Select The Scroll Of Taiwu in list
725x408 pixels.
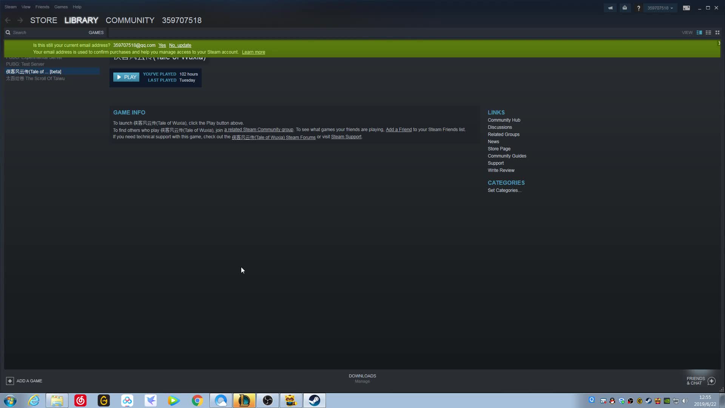click(35, 79)
